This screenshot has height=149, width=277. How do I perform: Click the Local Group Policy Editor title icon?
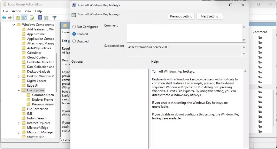[x=5, y=4]
